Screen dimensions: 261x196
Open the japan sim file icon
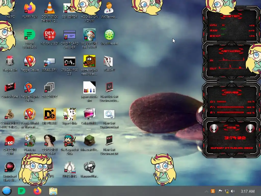89,87
